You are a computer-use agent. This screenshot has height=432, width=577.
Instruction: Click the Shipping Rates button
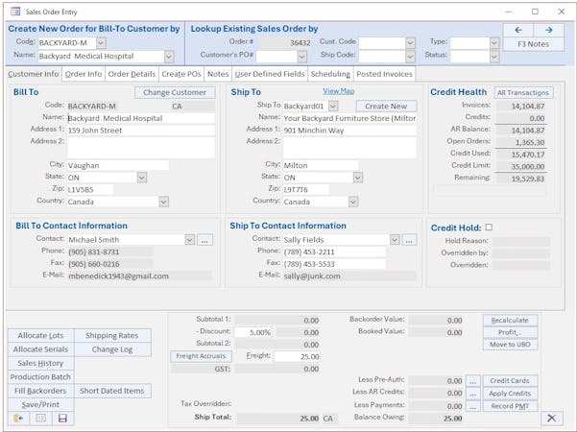point(112,336)
